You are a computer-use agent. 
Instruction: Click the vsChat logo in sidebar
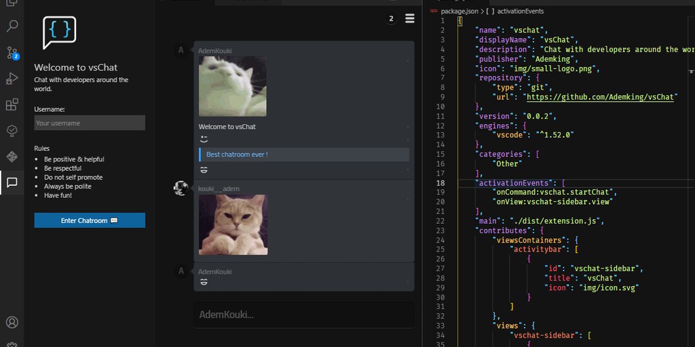point(60,33)
